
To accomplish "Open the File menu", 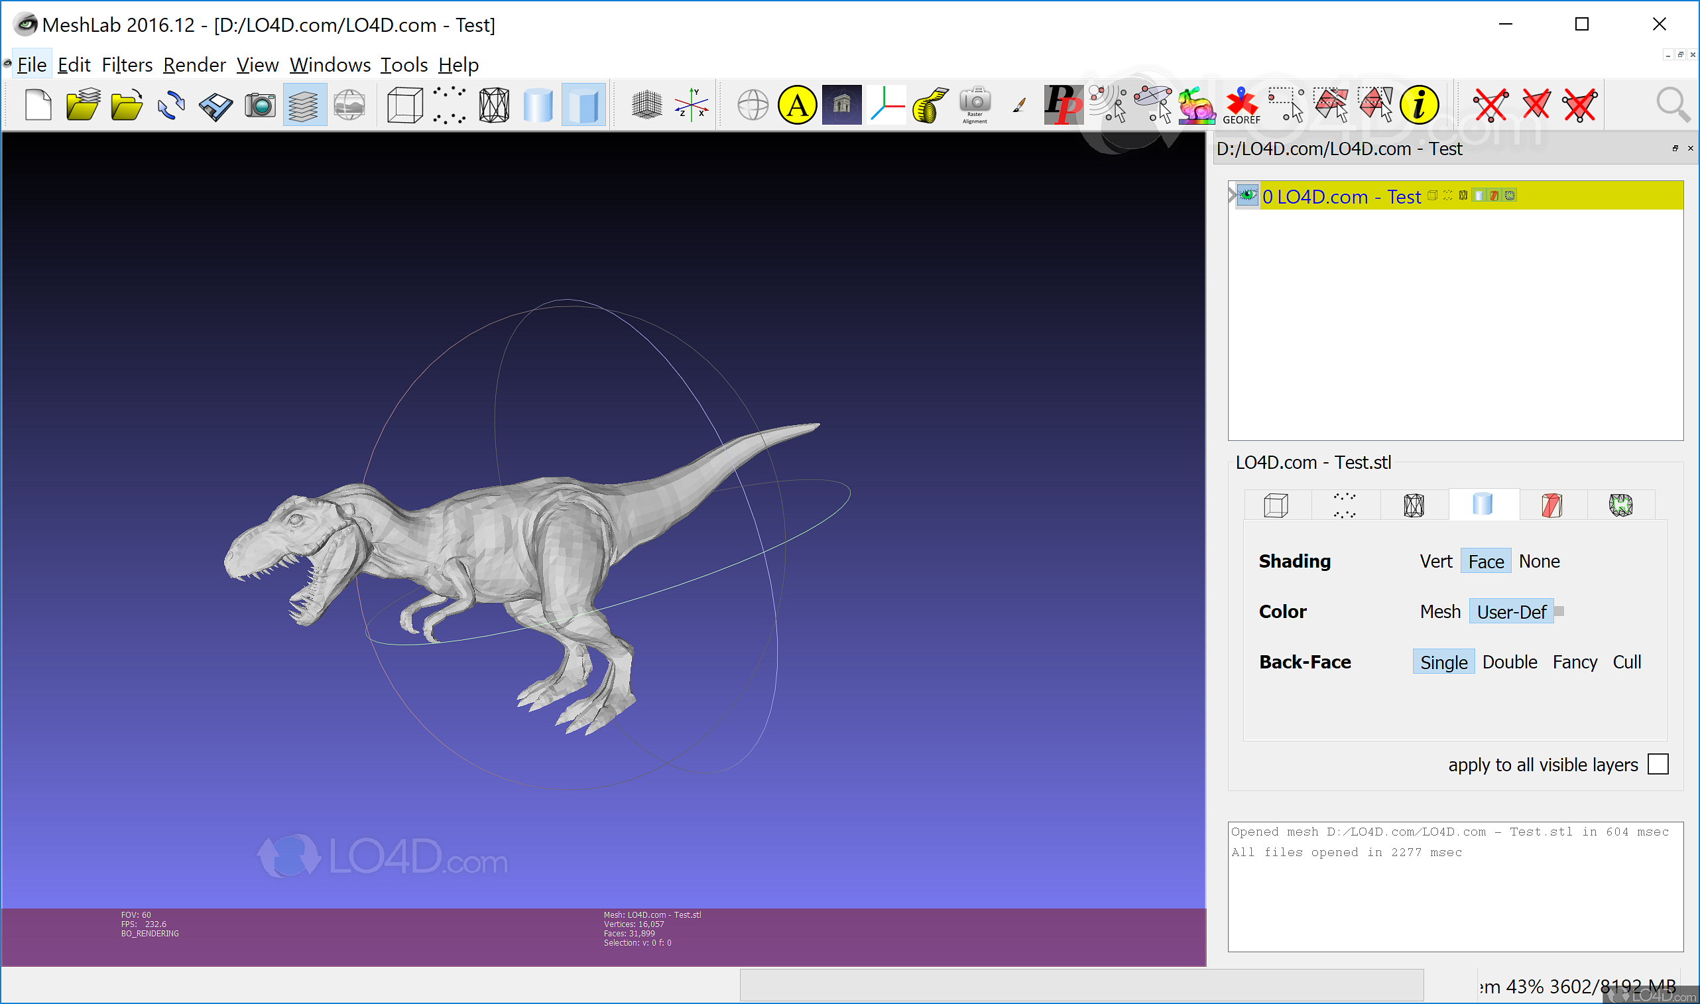I will pos(32,65).
